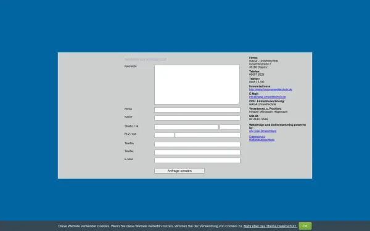The image size is (370, 231).
Task: Click the info@haga-umwelttechnik.de email link
Action: pyautogui.click(x=268, y=97)
